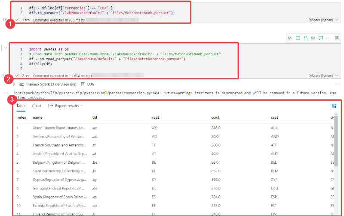The height and width of the screenshot is (216, 344).
Task: Sort by the name column header
Action: click(x=37, y=117)
